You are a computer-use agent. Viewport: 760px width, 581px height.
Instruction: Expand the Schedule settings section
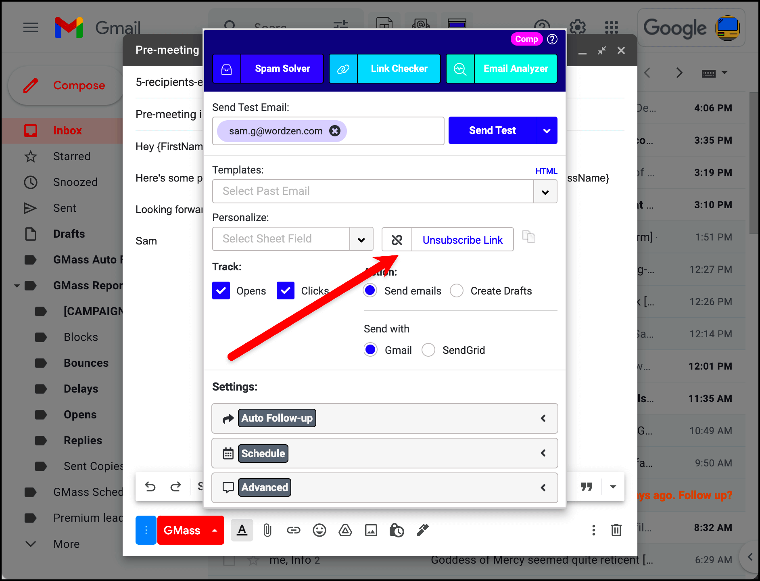(x=385, y=453)
